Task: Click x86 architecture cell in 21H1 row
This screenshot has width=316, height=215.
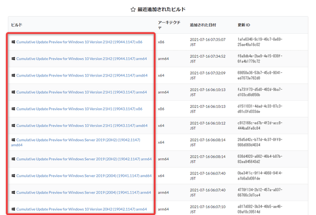Action: 161,109
